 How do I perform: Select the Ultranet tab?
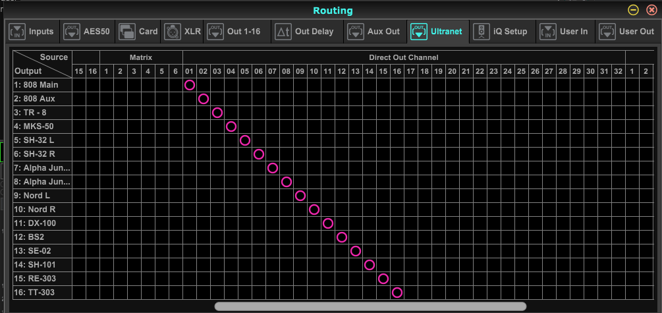click(x=438, y=32)
